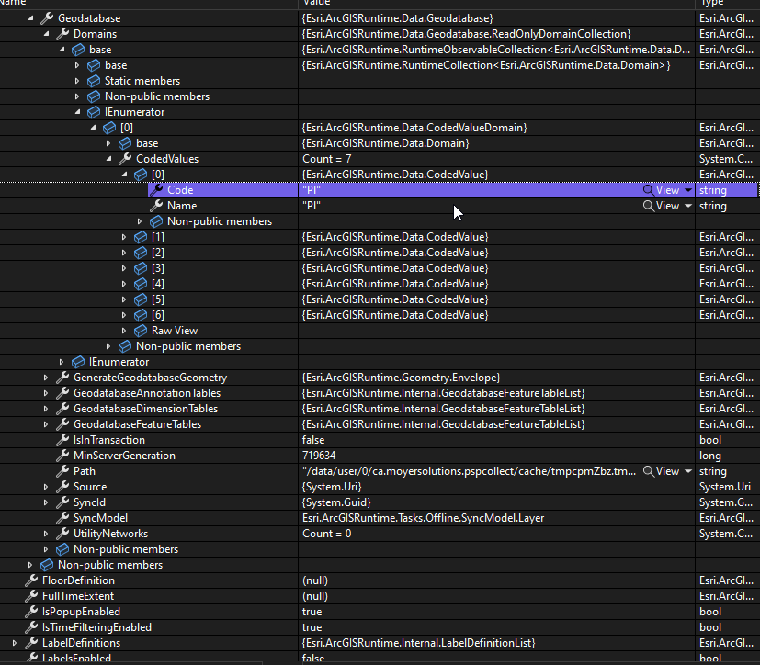Select the IsPopupEnabled row

(x=380, y=612)
